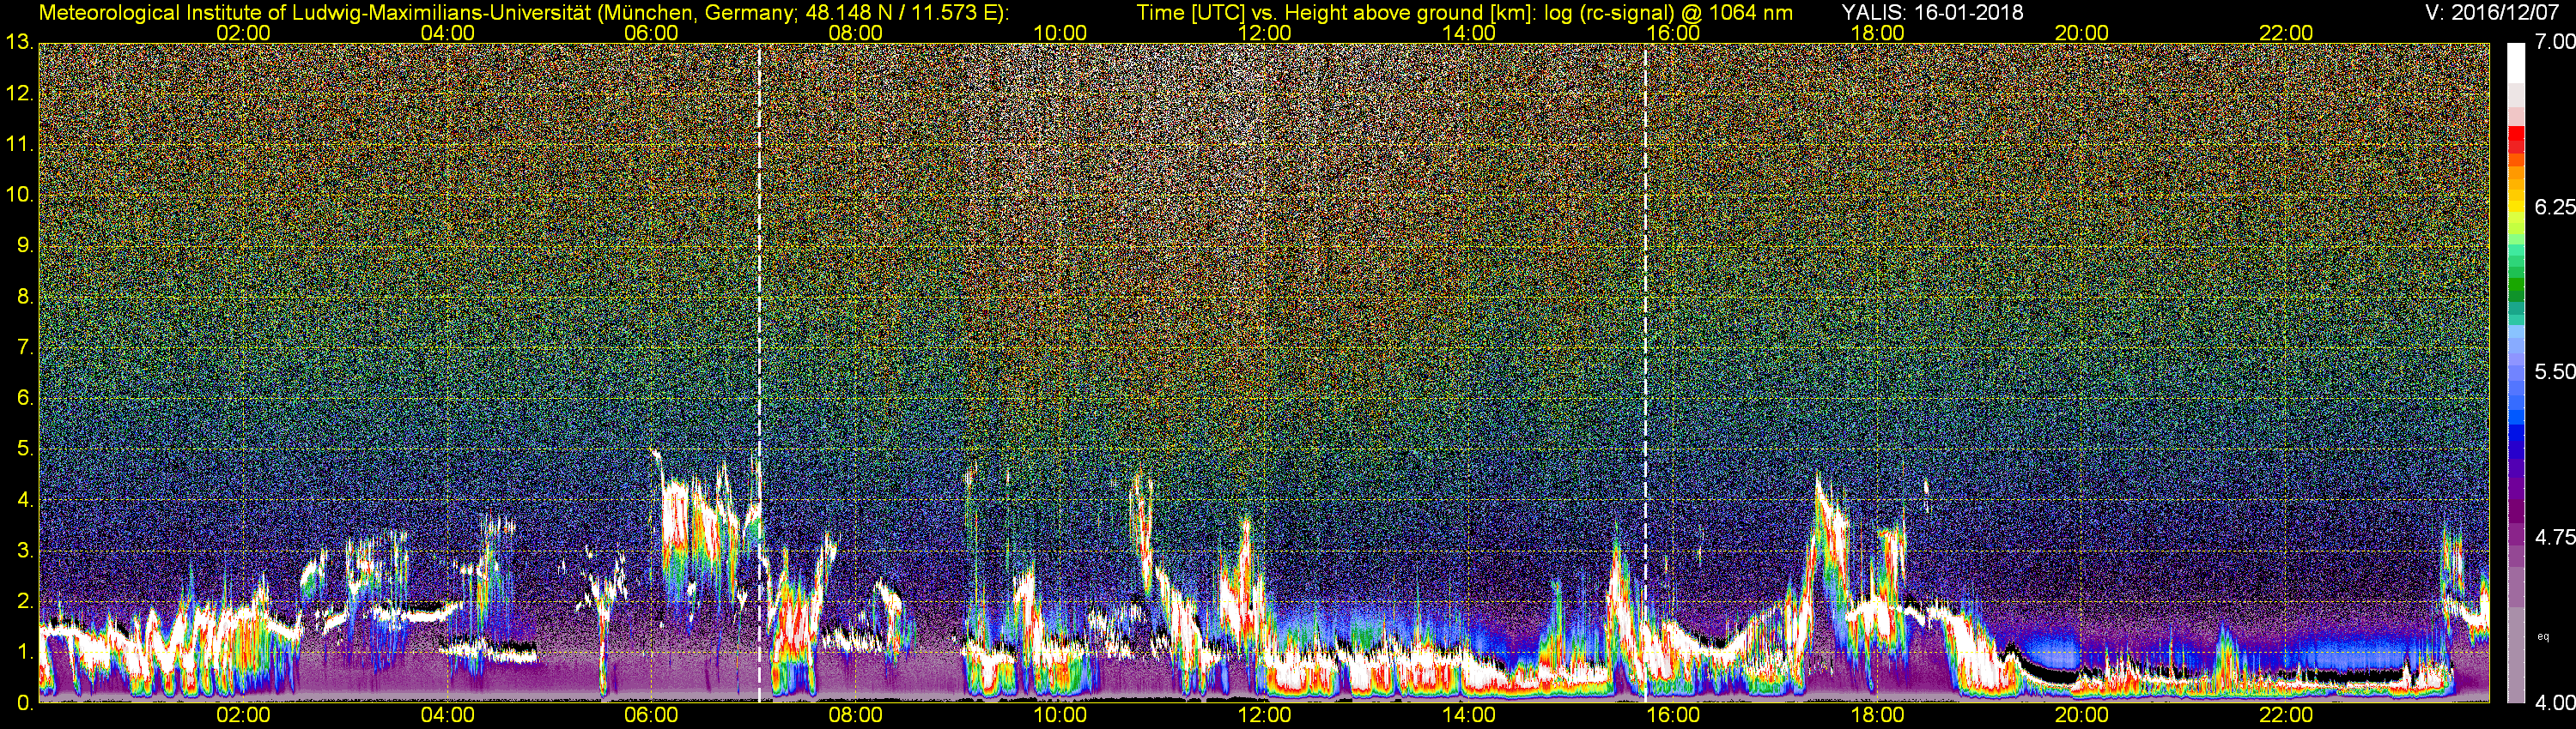The image size is (2576, 729).
Task: Click the small 'eq' label by the colorbar
Action: coord(2543,636)
